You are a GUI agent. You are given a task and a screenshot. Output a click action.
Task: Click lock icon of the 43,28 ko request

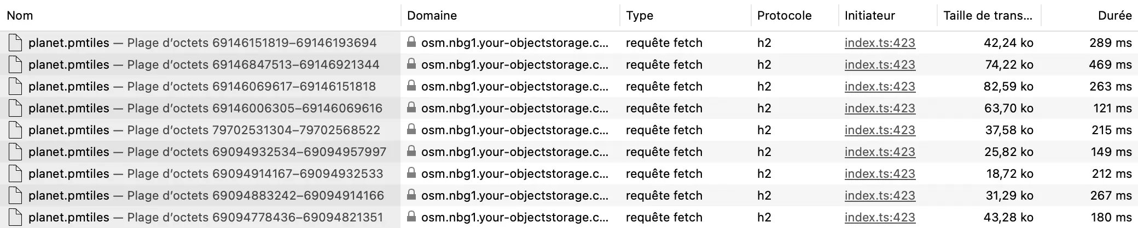pos(411,217)
